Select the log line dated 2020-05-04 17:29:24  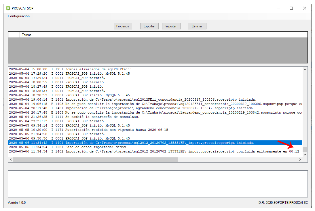155,78
